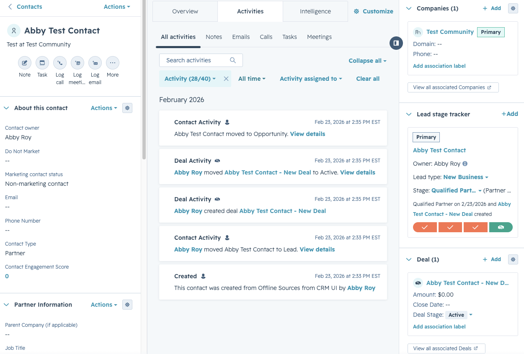Create a Task with the Task icon
Image resolution: width=524 pixels, height=354 pixels.
(42, 63)
